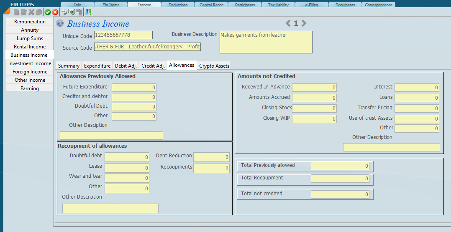Click the blue down-arrow sort icon
The width and height of the screenshot is (451, 232).
[x=88, y=13]
